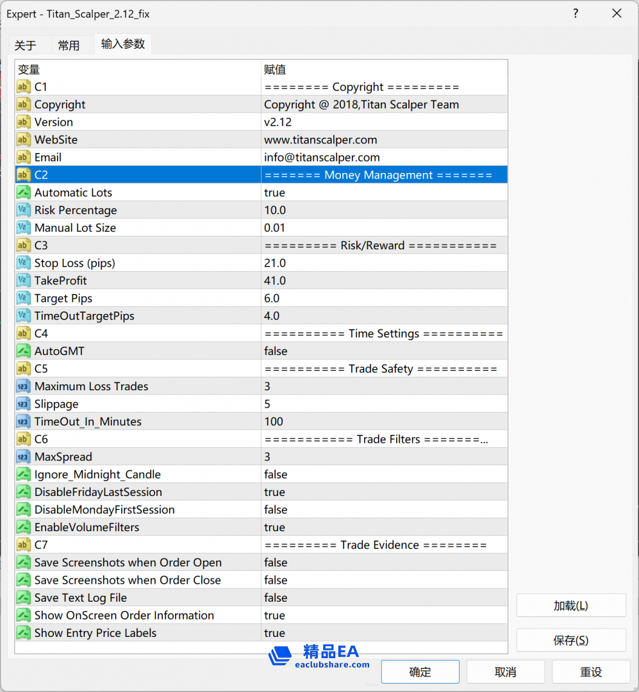639x692 pixels.
Task: Click the integer icon beside MaxSpread
Action: pyautogui.click(x=24, y=457)
